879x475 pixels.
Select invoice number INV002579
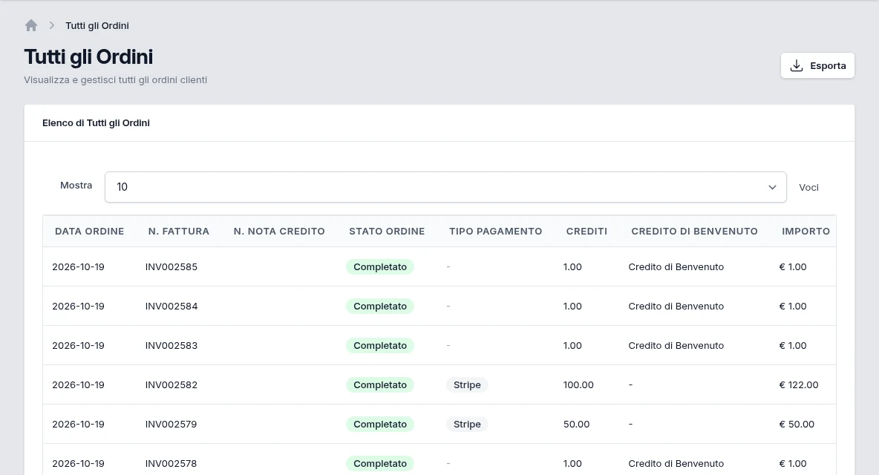tap(171, 424)
